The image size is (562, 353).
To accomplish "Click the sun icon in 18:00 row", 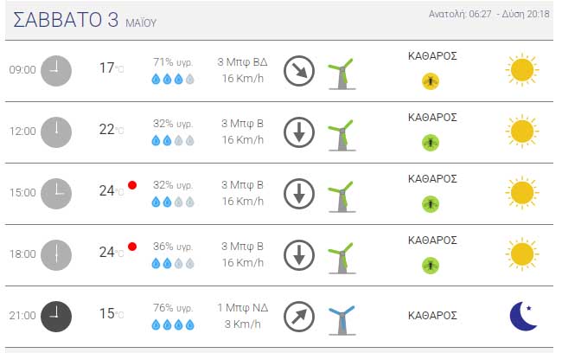I will click(522, 254).
